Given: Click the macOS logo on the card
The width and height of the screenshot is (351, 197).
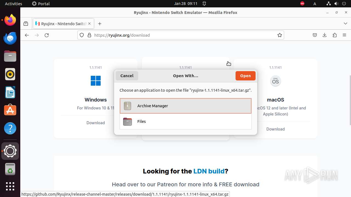Looking at the screenshot, I should tap(276, 81).
